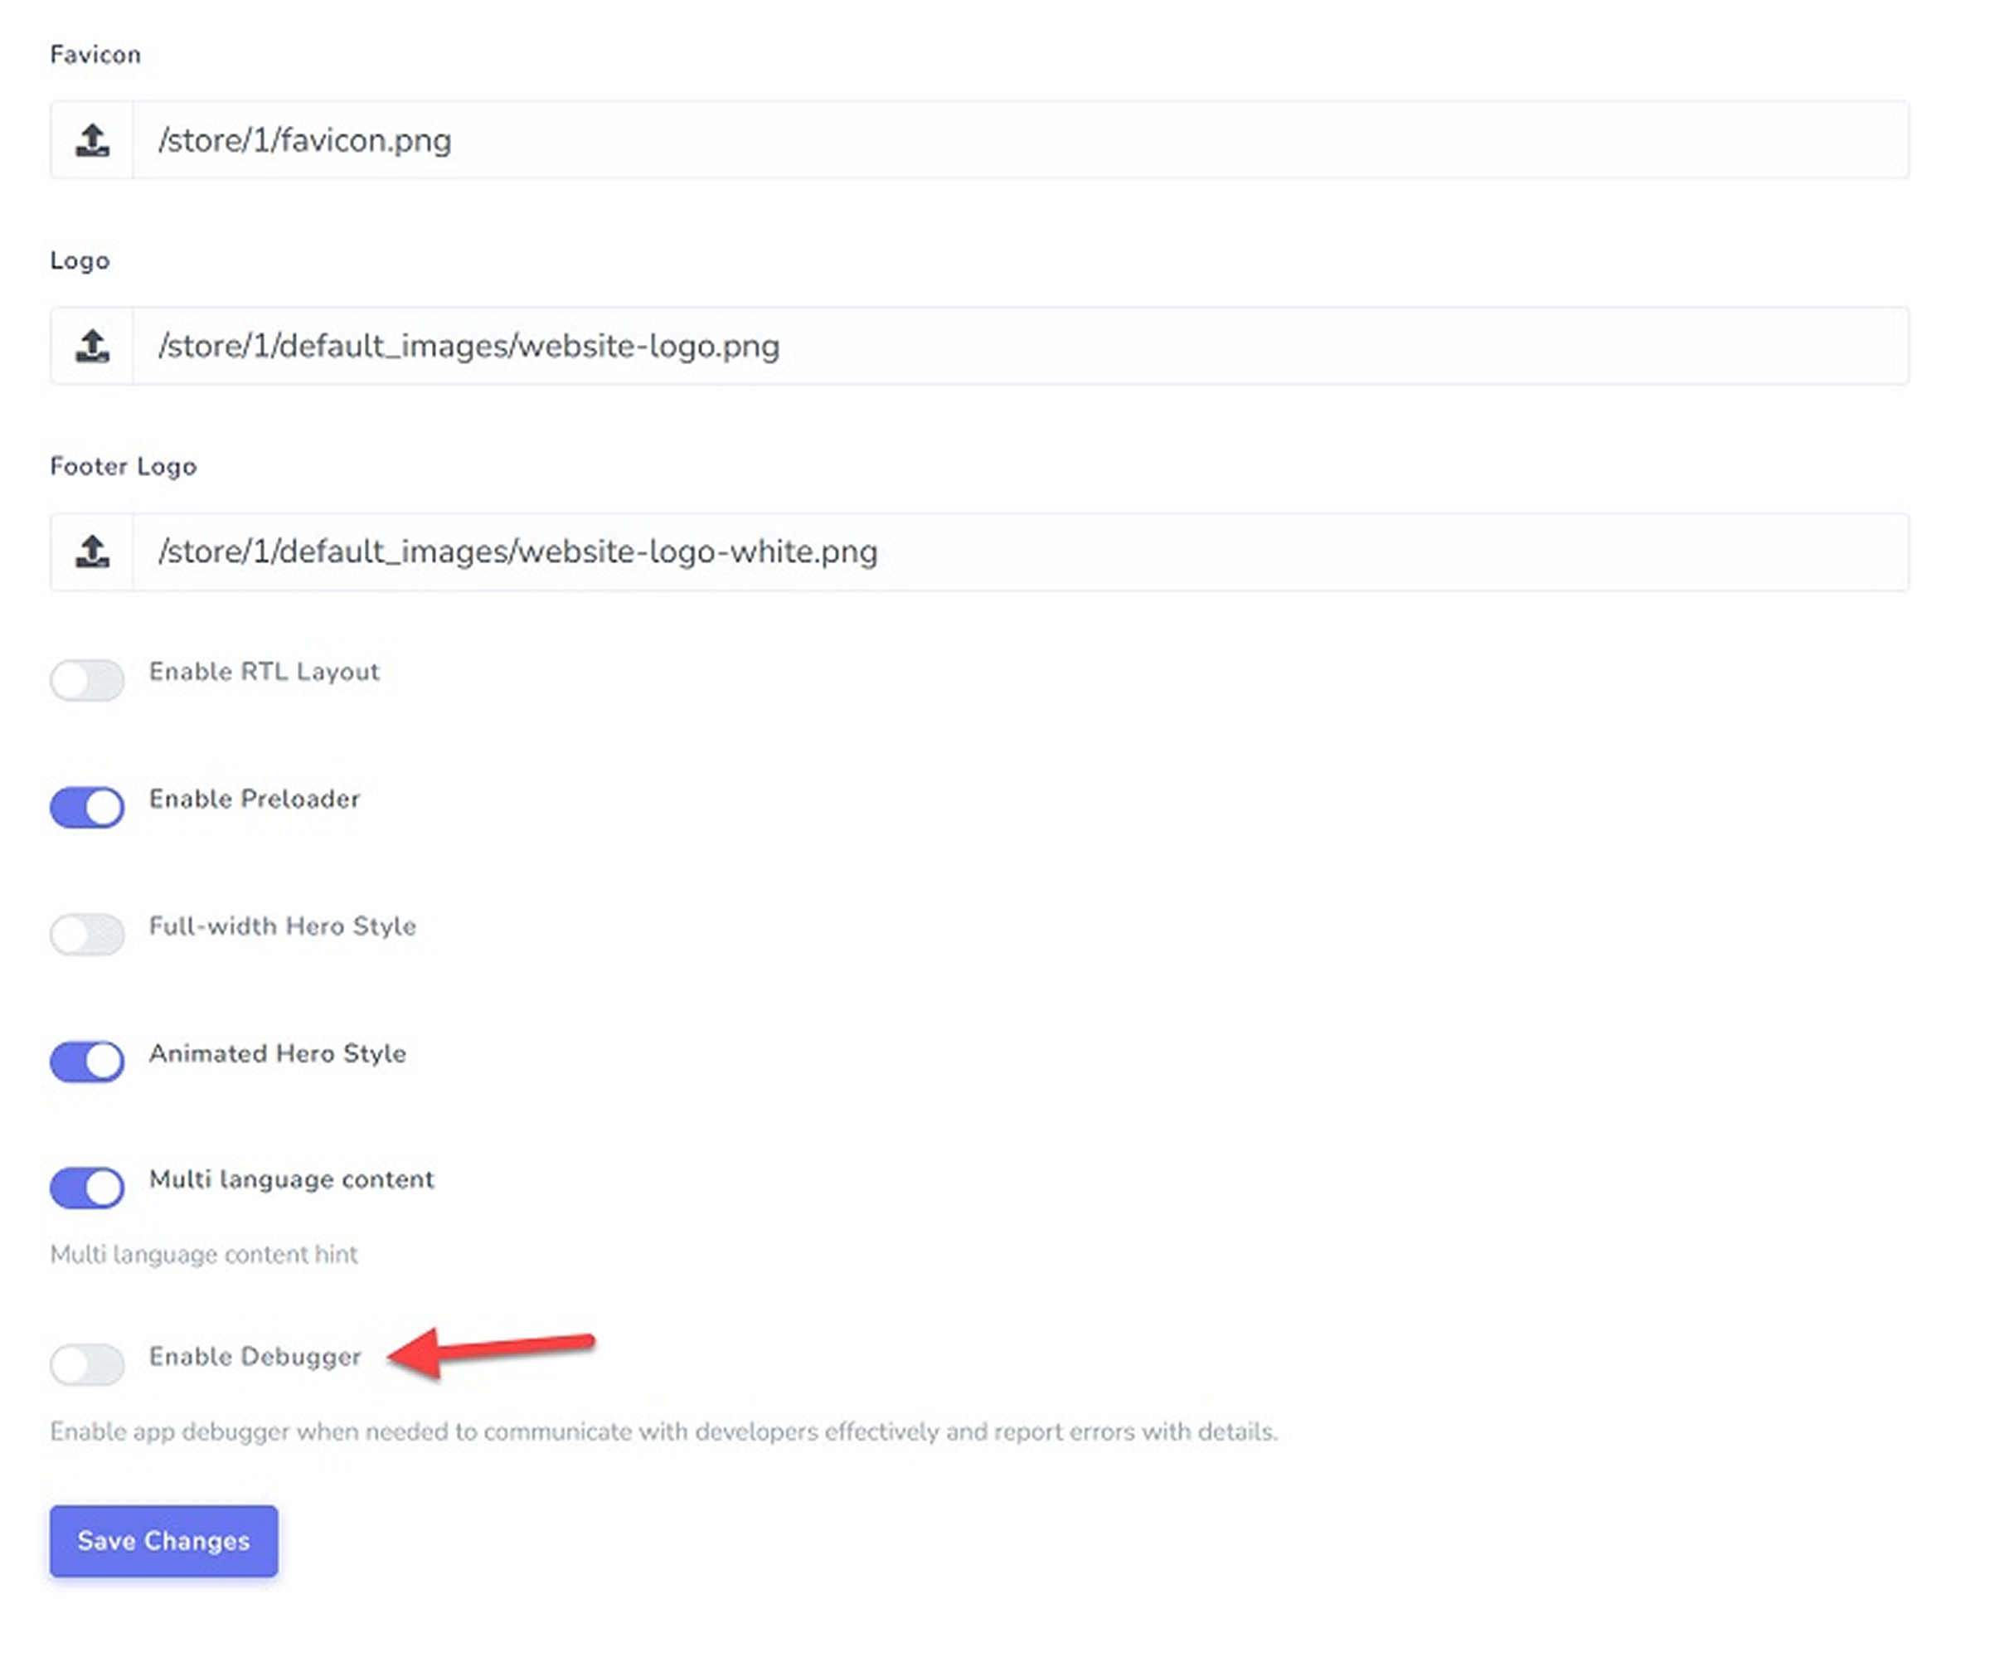Turn off the Enable Preloader switch
This screenshot has width=1990, height=1662.
coord(87,807)
